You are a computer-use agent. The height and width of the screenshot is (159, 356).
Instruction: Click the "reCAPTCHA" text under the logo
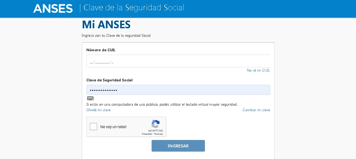[156, 131]
